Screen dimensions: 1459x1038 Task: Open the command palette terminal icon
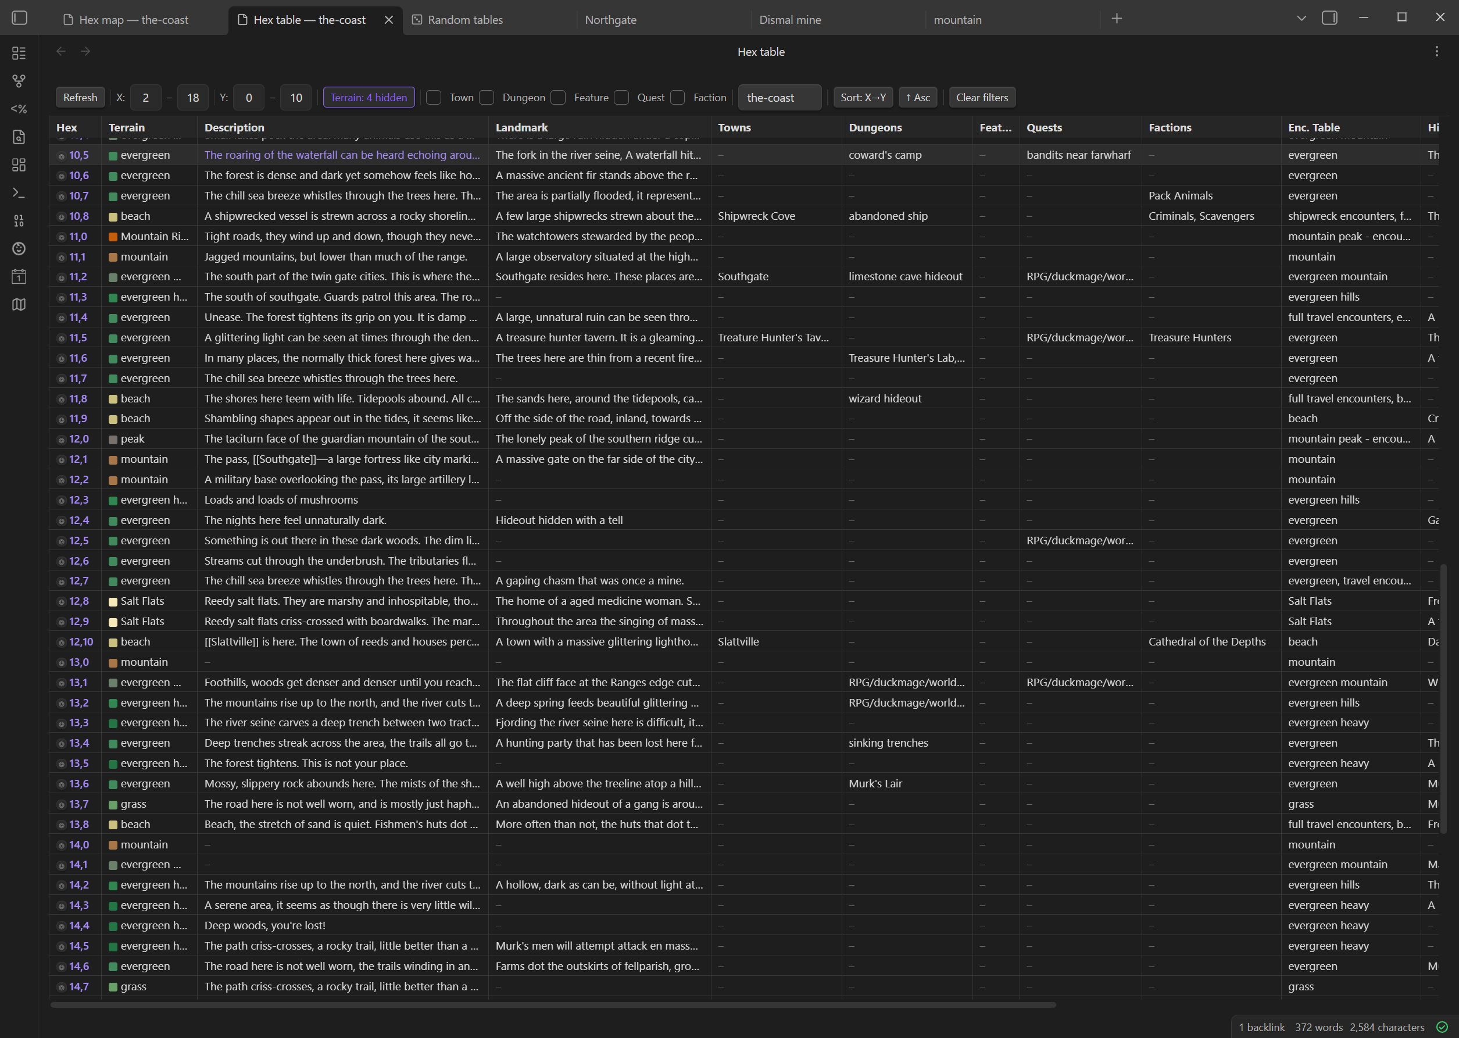point(19,192)
